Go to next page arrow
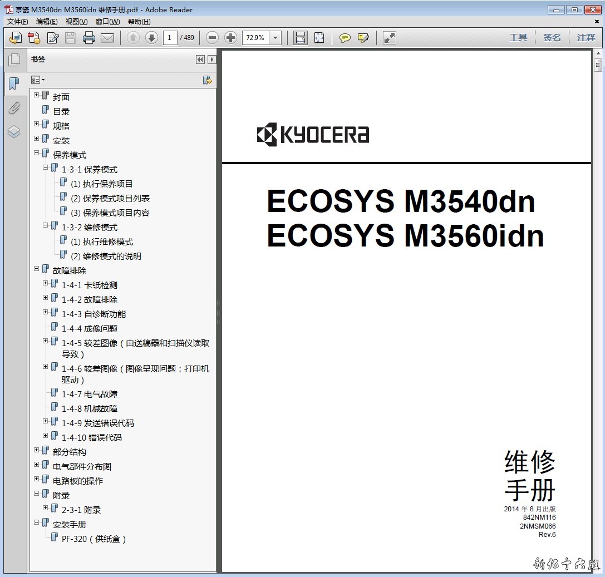Screen dimensions: 605x577 (x=151, y=38)
